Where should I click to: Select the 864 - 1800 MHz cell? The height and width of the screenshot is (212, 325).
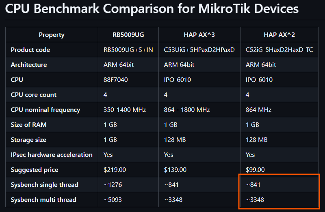click(x=187, y=110)
